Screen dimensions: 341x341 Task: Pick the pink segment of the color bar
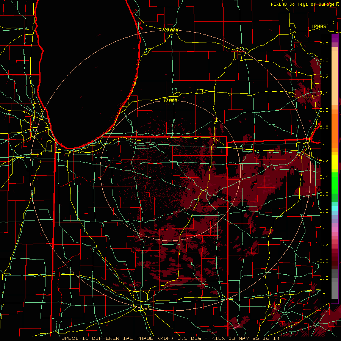coord(335,230)
